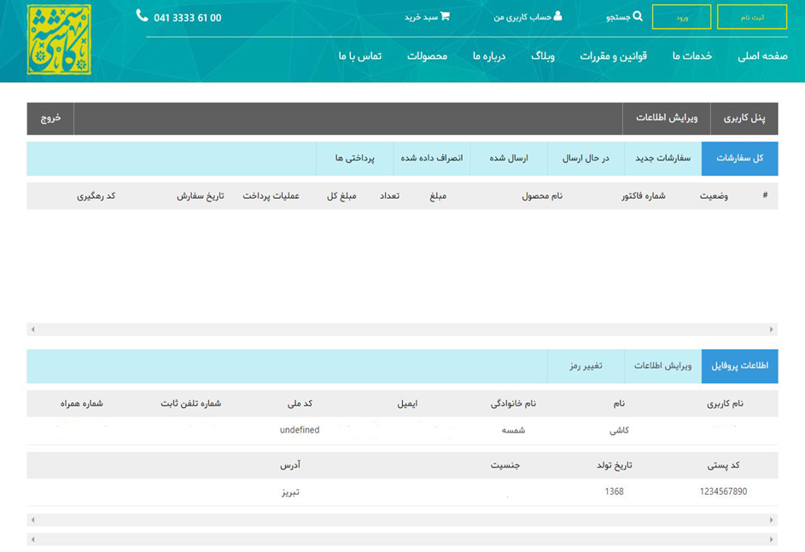
Task: Open the تماس با ما contact page
Action: (x=360, y=56)
